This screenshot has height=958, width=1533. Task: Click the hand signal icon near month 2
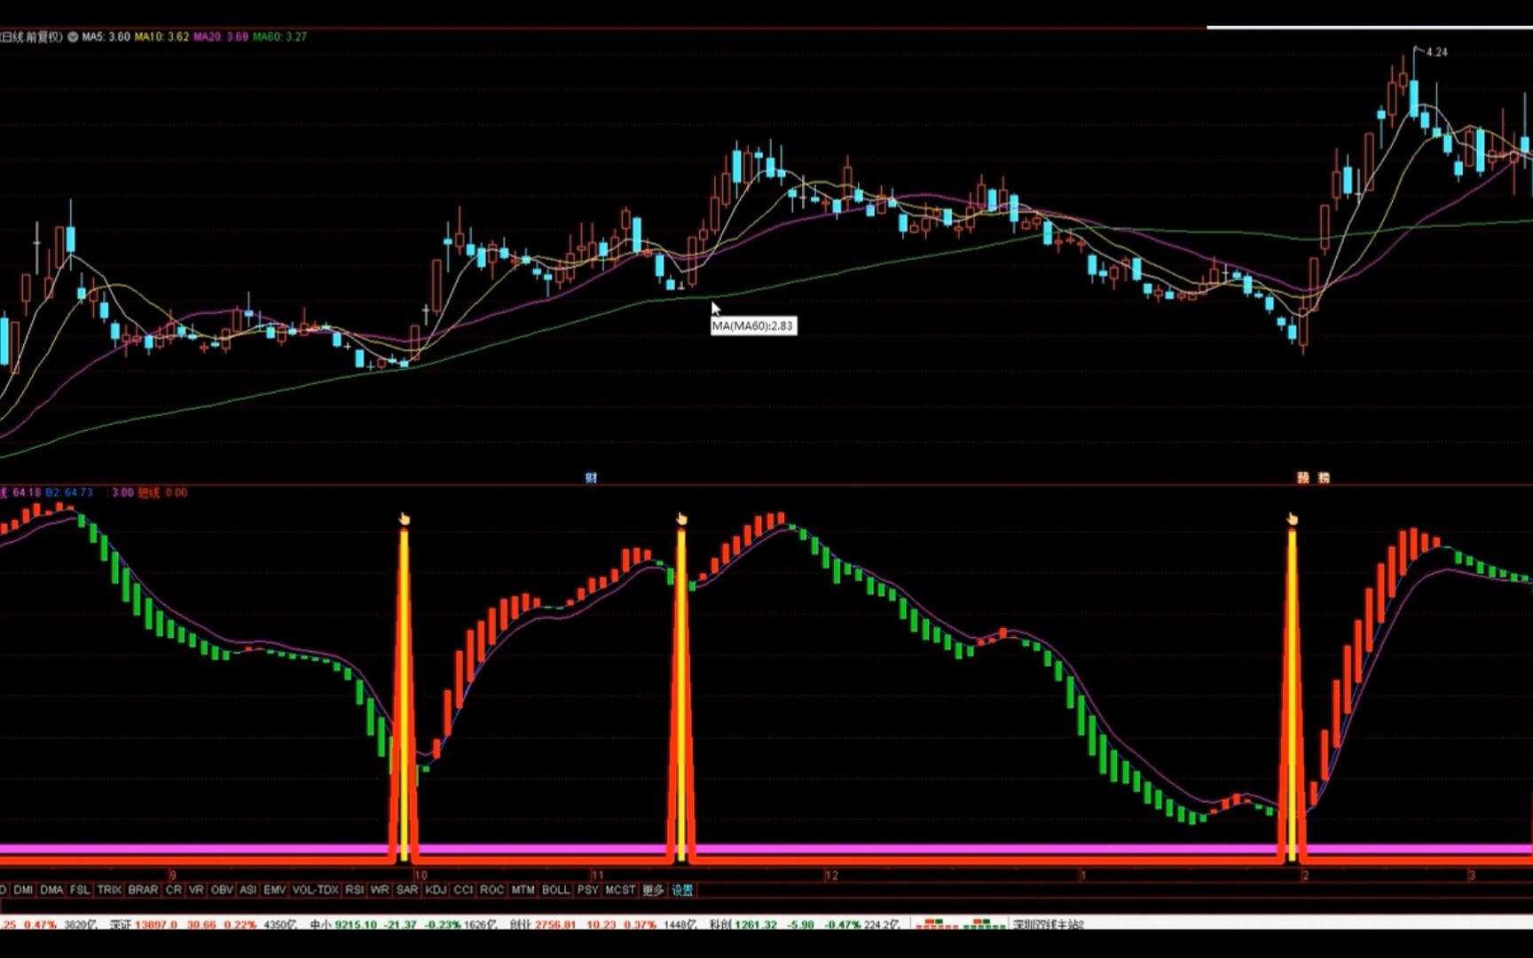(1292, 519)
